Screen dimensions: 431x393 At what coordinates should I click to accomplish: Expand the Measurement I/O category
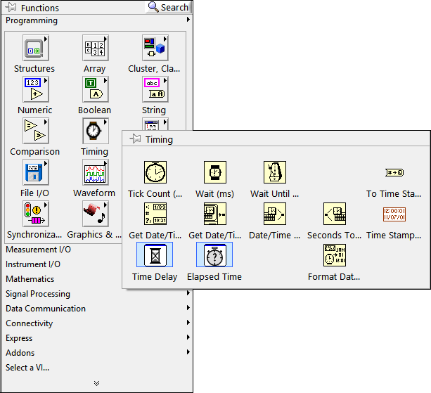click(x=38, y=250)
